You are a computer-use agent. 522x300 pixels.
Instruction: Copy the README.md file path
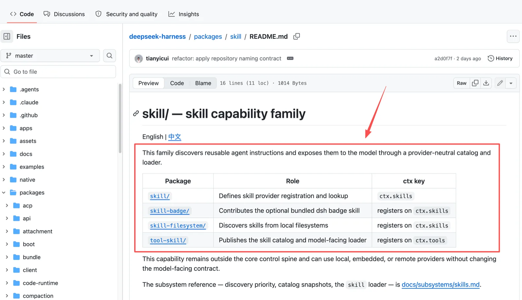click(297, 37)
